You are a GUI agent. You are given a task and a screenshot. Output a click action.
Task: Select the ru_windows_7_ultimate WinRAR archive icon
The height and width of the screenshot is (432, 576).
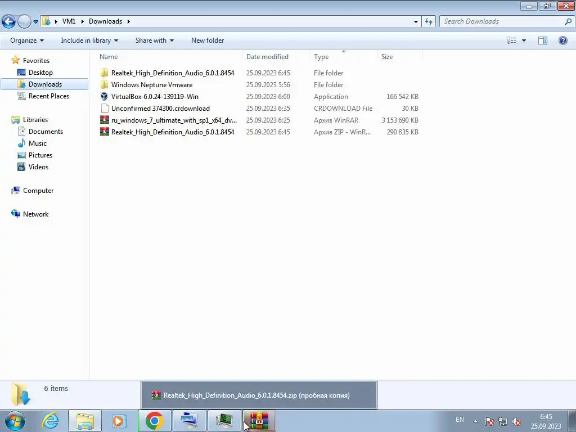(104, 120)
